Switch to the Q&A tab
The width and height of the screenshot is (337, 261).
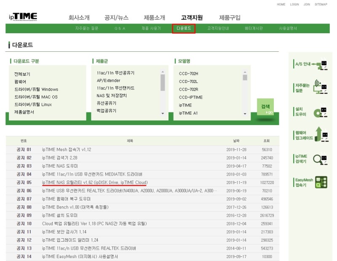point(120,28)
